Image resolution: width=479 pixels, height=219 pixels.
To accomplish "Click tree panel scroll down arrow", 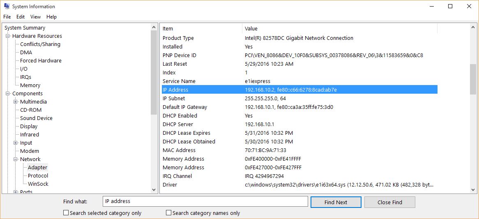I will coord(154,190).
